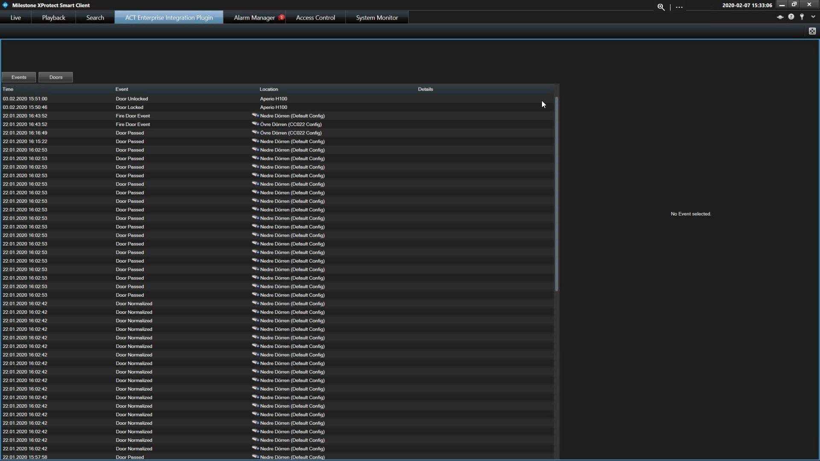Click Övre Dörren (CC022 Config) in 16:16:49 row
Image resolution: width=820 pixels, height=461 pixels.
(x=291, y=133)
